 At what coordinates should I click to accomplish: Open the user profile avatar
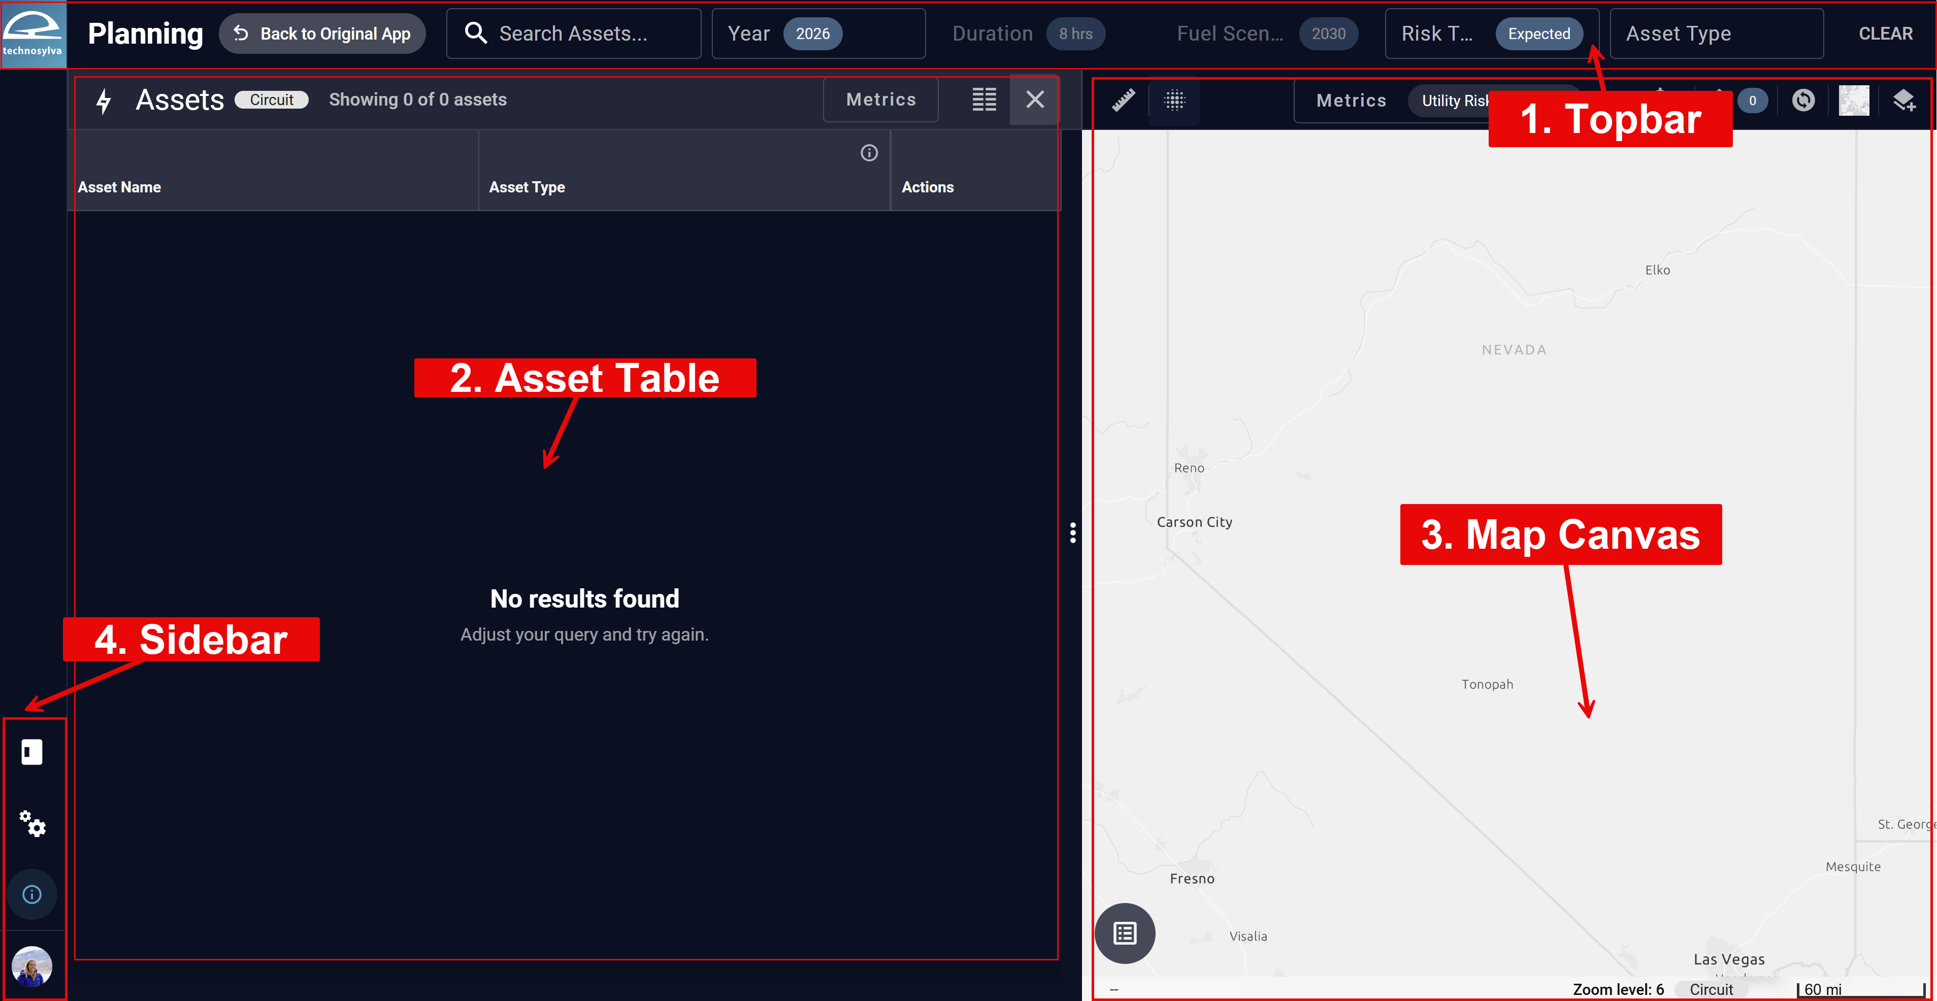31,965
